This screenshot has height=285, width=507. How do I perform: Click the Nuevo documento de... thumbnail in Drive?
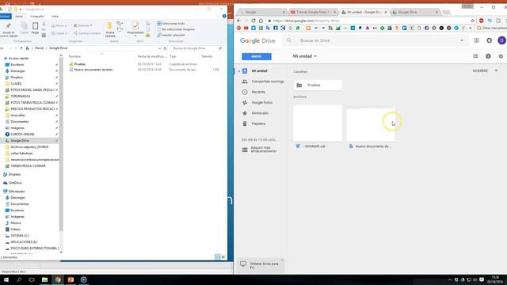[x=371, y=123]
